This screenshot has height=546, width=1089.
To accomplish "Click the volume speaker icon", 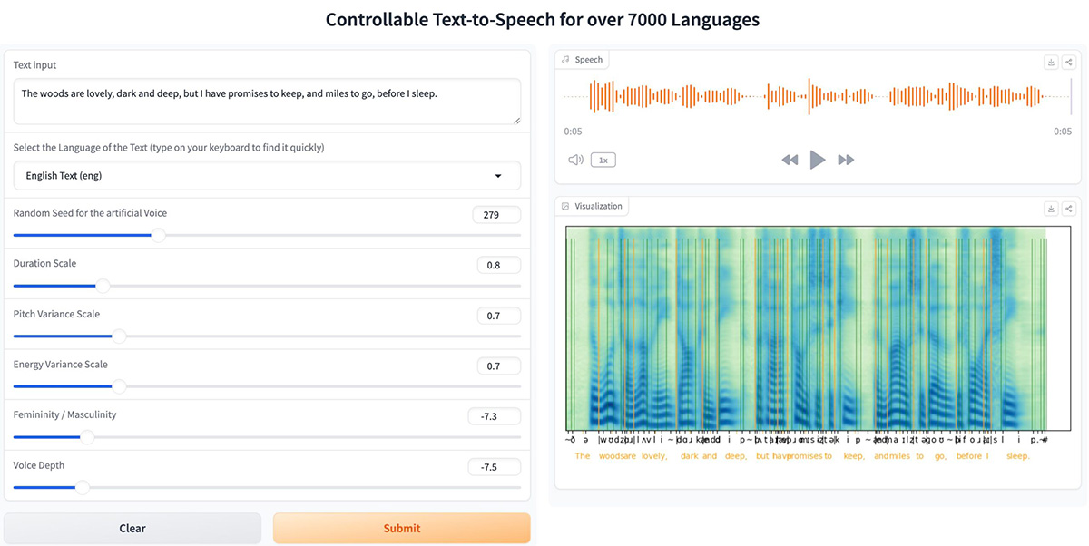I will point(575,160).
